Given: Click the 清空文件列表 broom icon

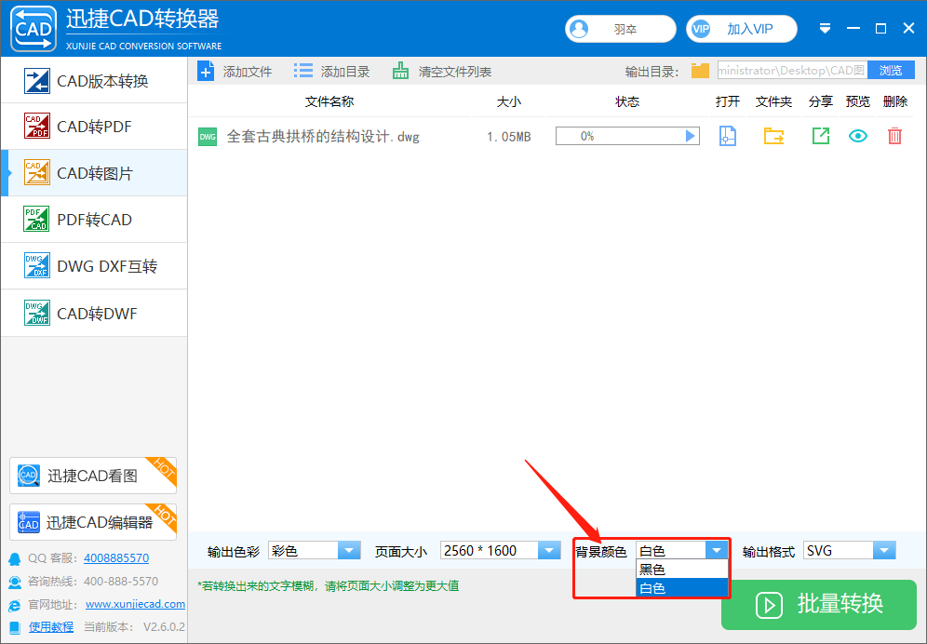Looking at the screenshot, I should coord(401,72).
